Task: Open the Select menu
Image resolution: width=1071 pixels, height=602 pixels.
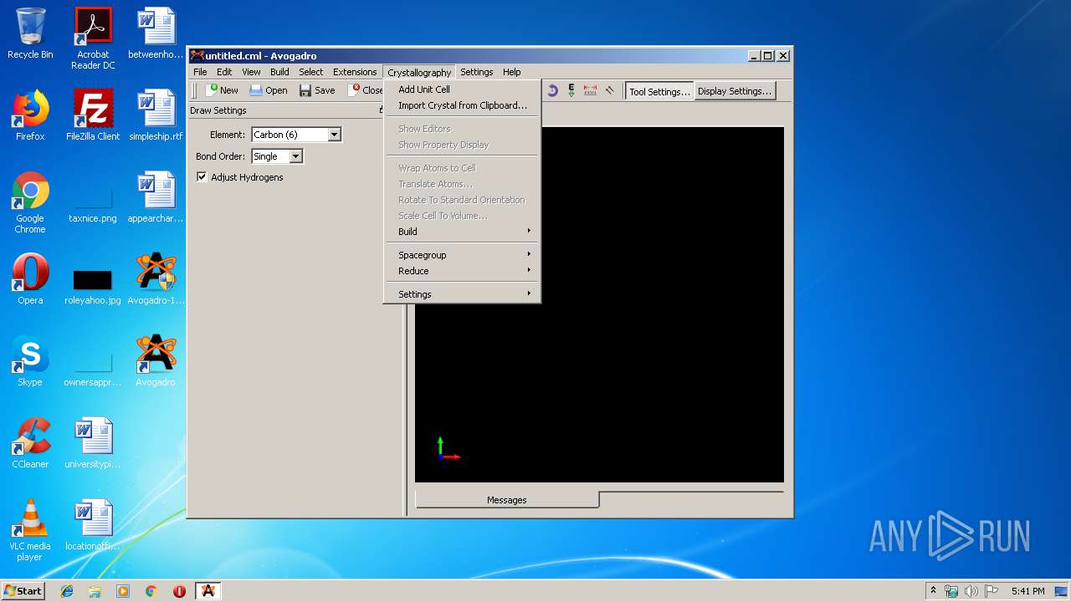Action: click(x=310, y=72)
